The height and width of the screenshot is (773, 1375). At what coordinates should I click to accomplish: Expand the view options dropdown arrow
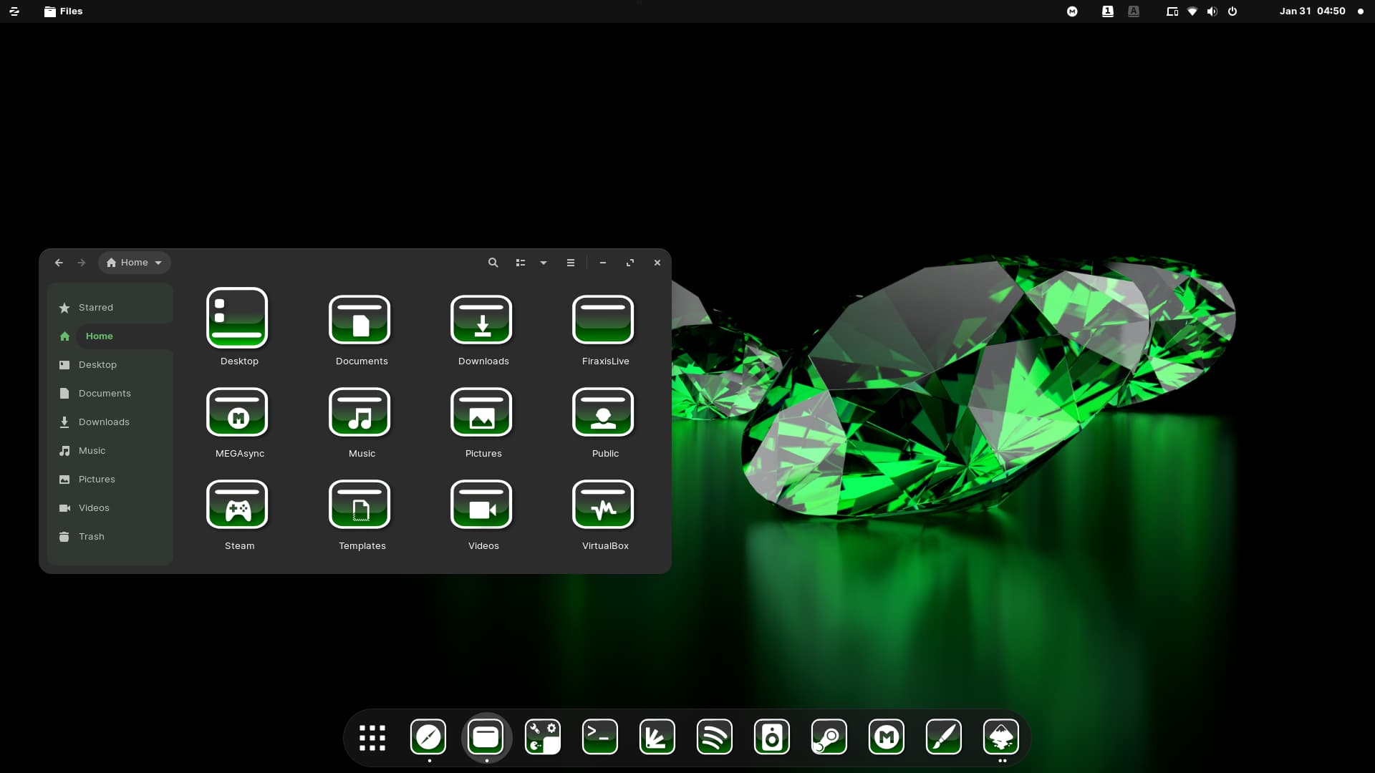coord(544,263)
